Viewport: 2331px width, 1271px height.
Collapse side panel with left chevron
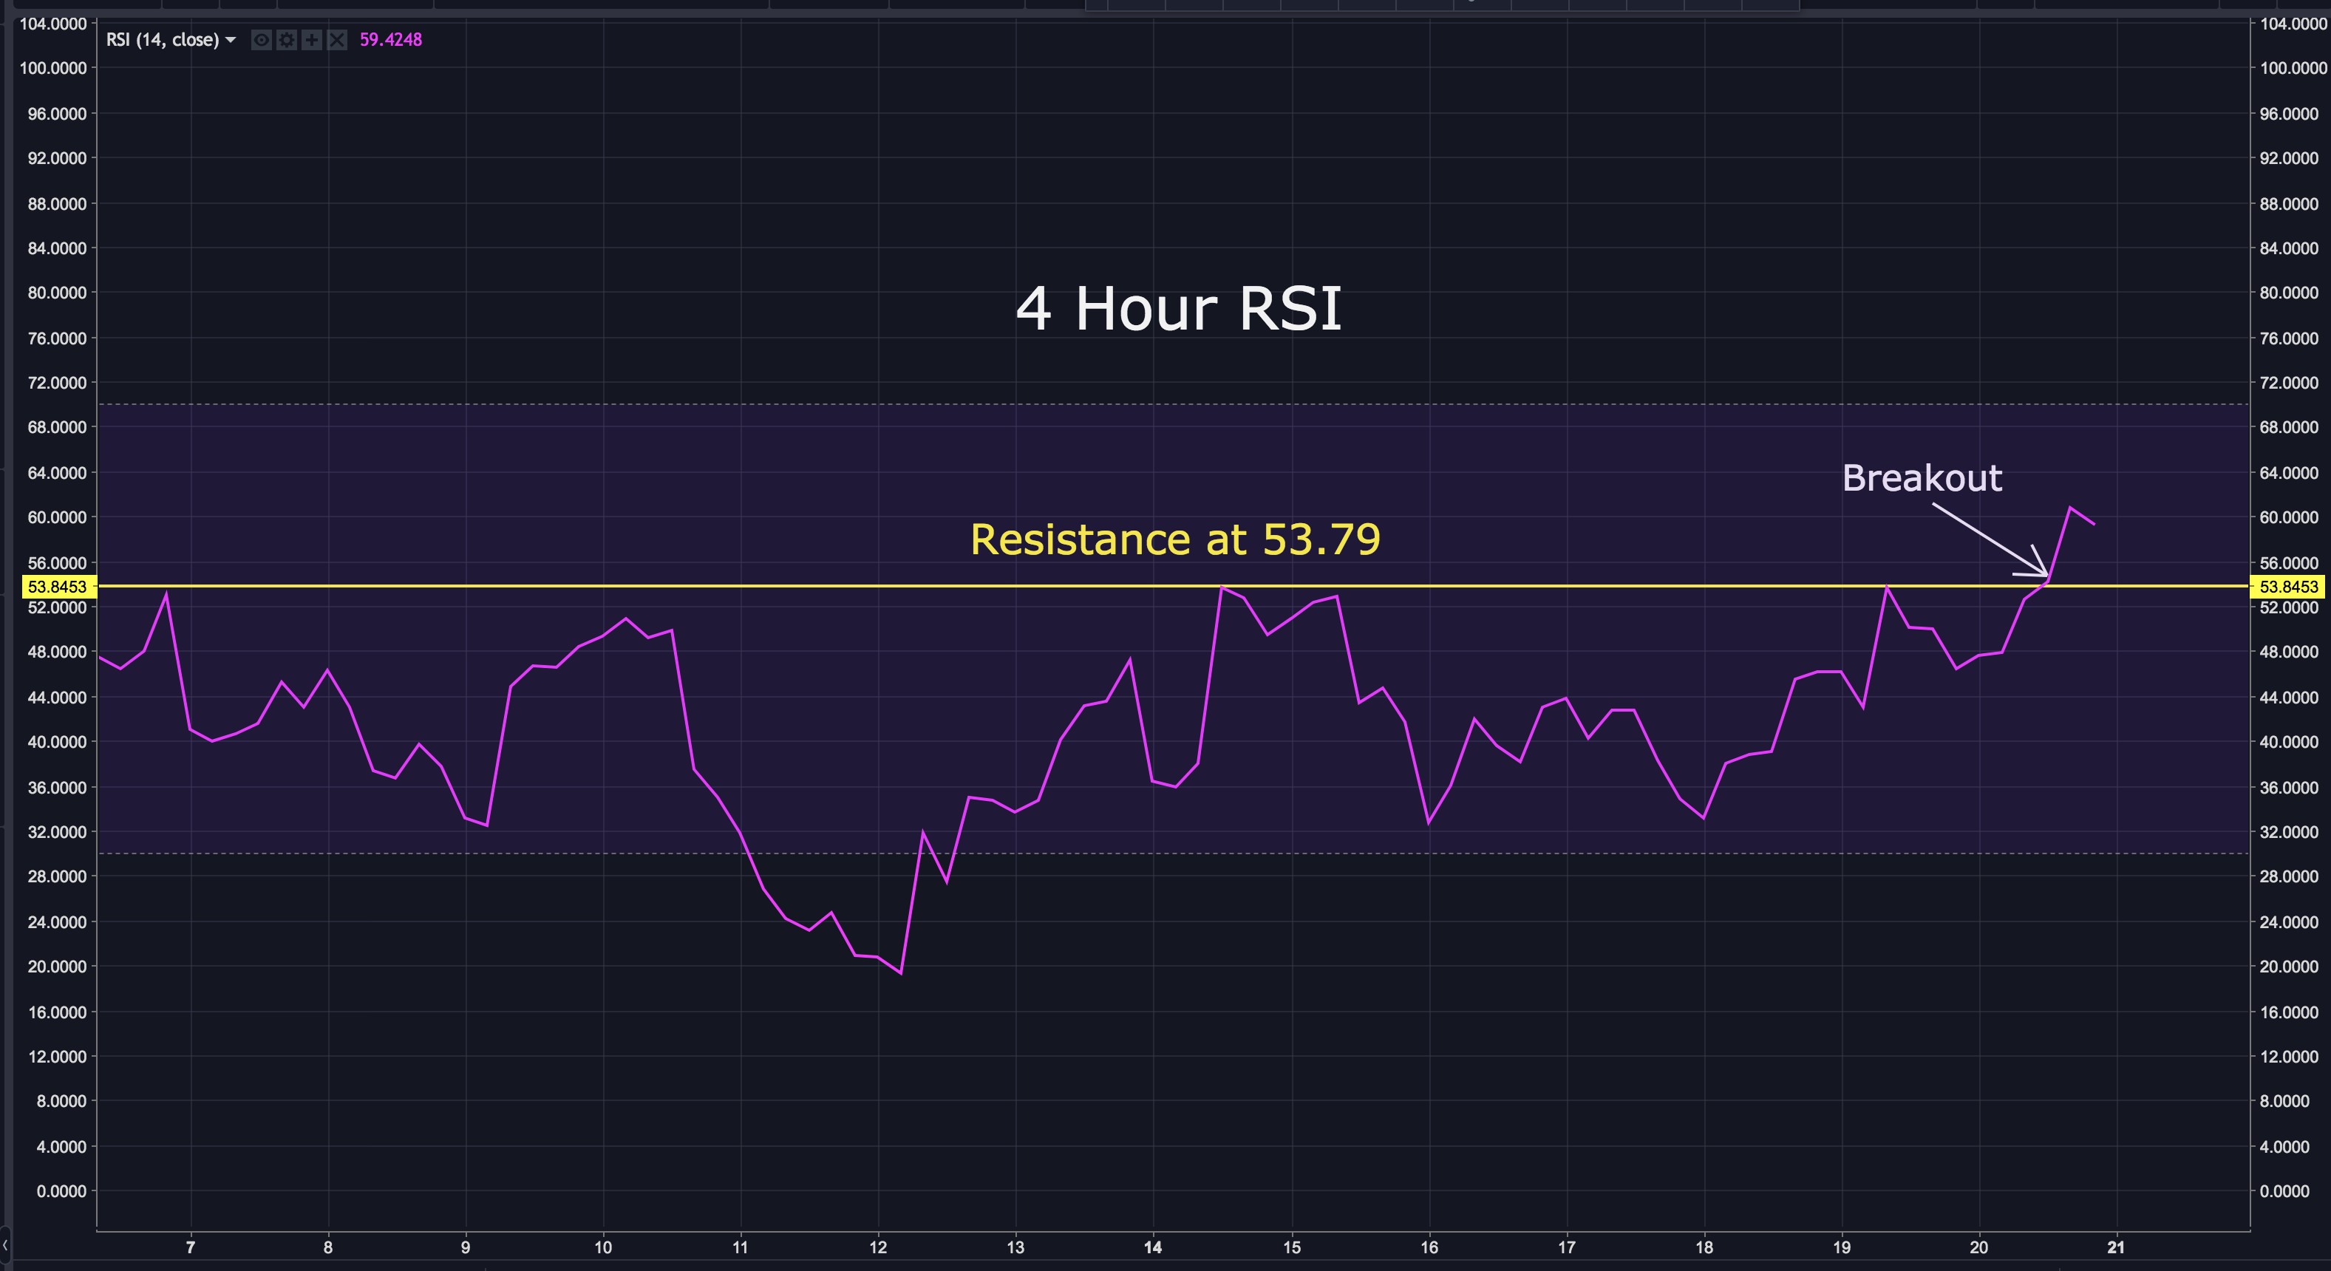(x=5, y=1244)
